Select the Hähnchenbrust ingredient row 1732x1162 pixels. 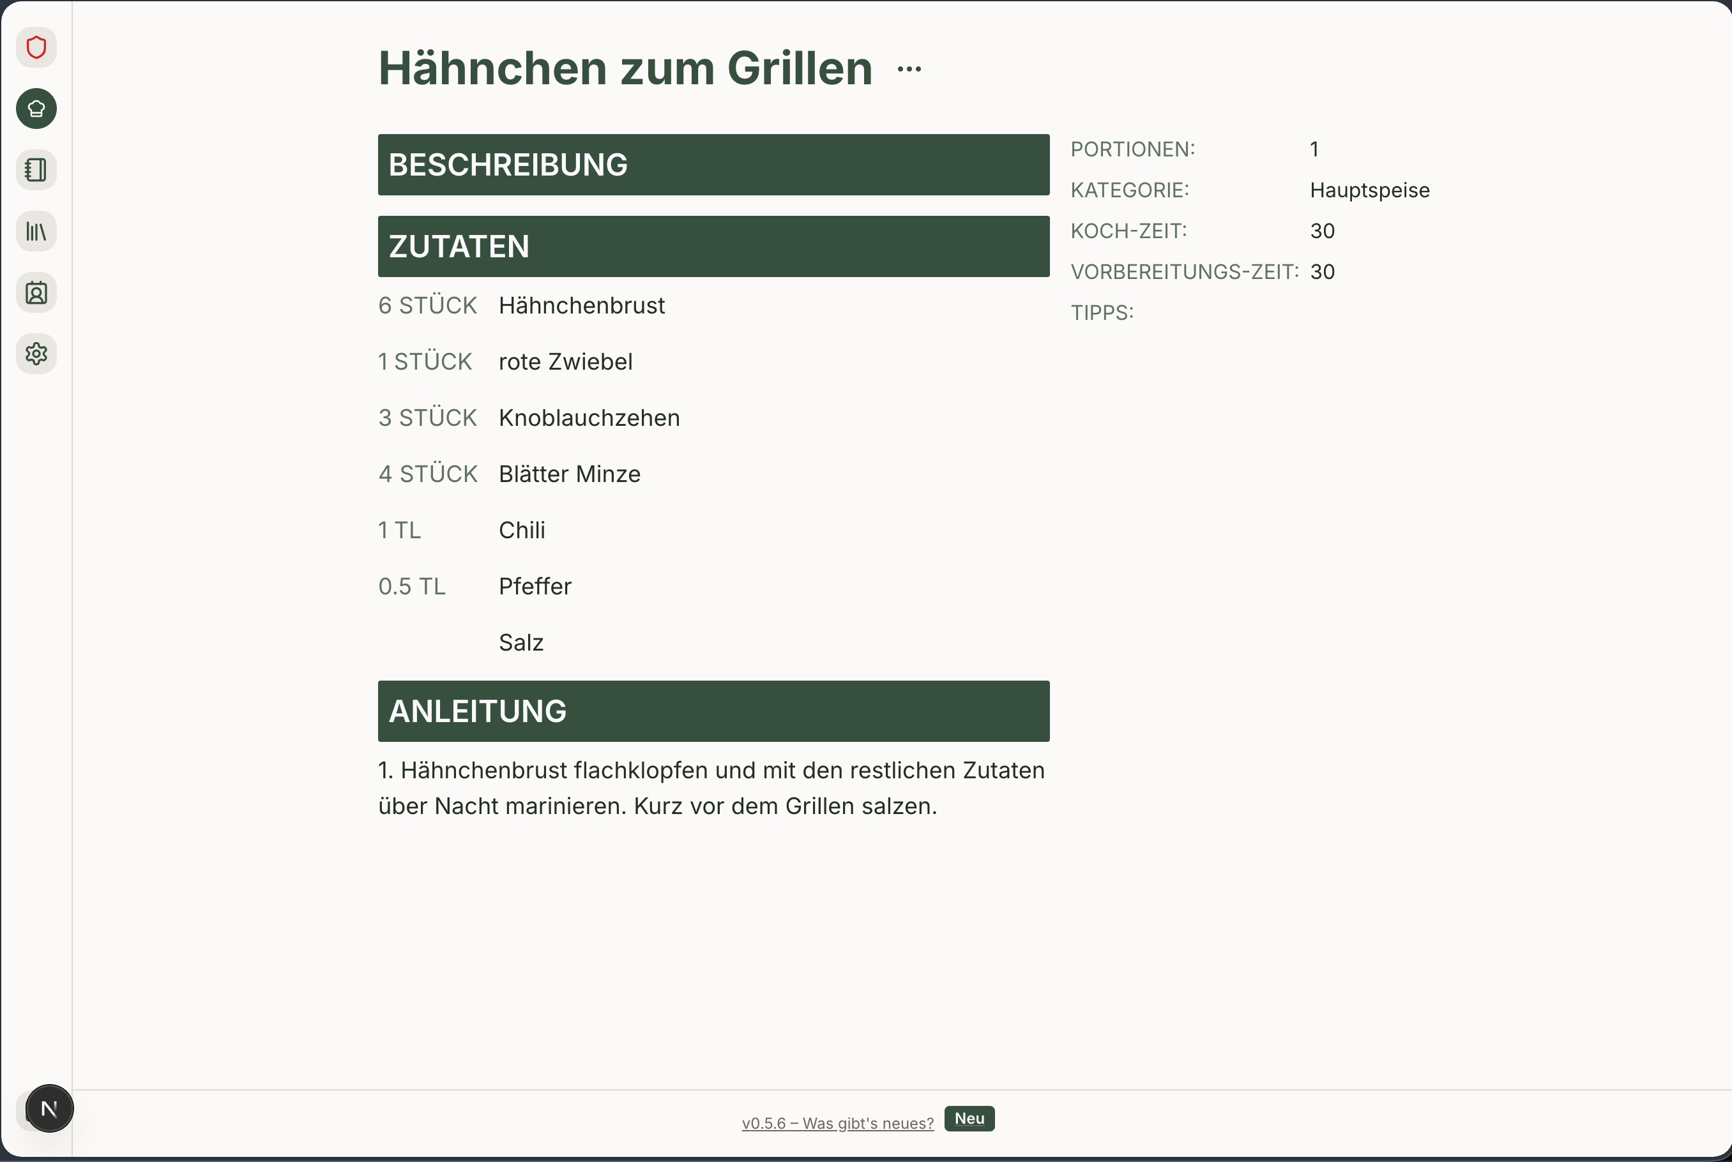click(x=581, y=305)
